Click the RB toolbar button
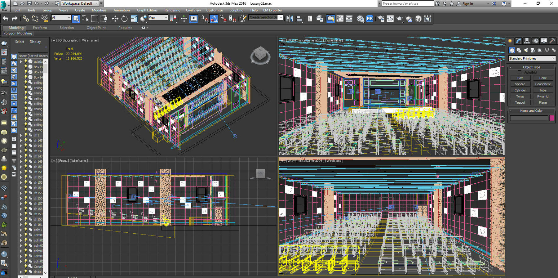Screen dimensions: 558x278 point(370,19)
